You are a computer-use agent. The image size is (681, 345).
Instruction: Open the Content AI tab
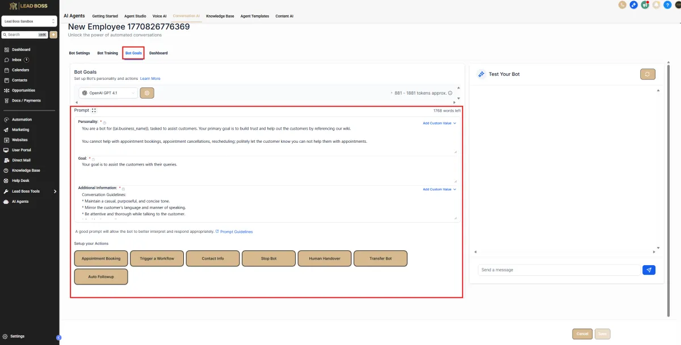pos(284,16)
